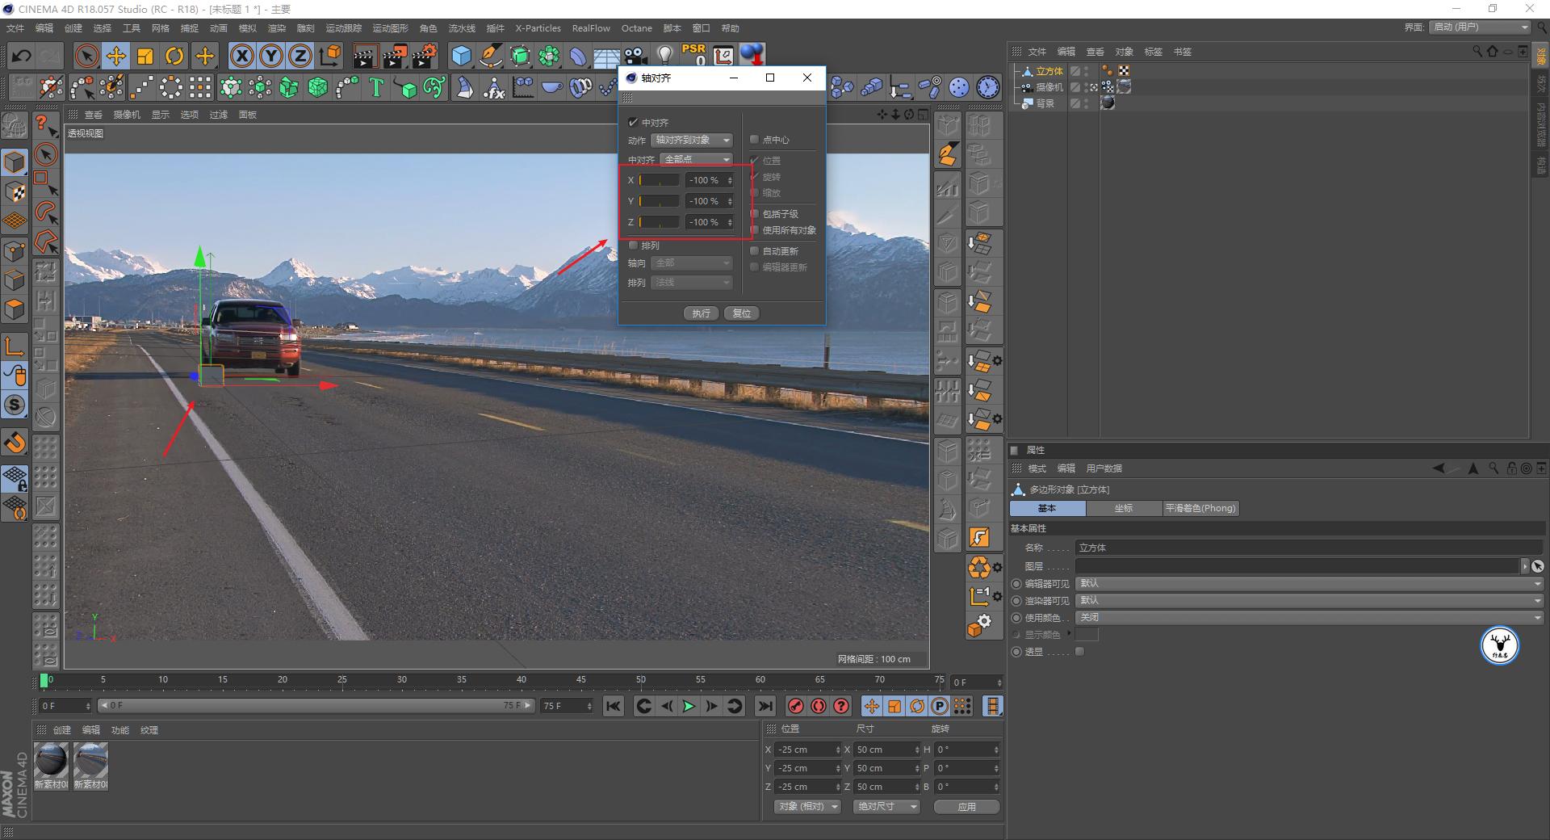The width and height of the screenshot is (1550, 840).
Task: Add a camera object from toolbar
Action: coord(635,56)
